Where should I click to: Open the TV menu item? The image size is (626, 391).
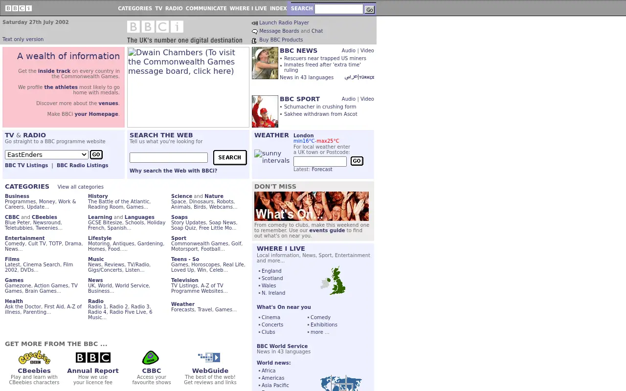(x=158, y=8)
